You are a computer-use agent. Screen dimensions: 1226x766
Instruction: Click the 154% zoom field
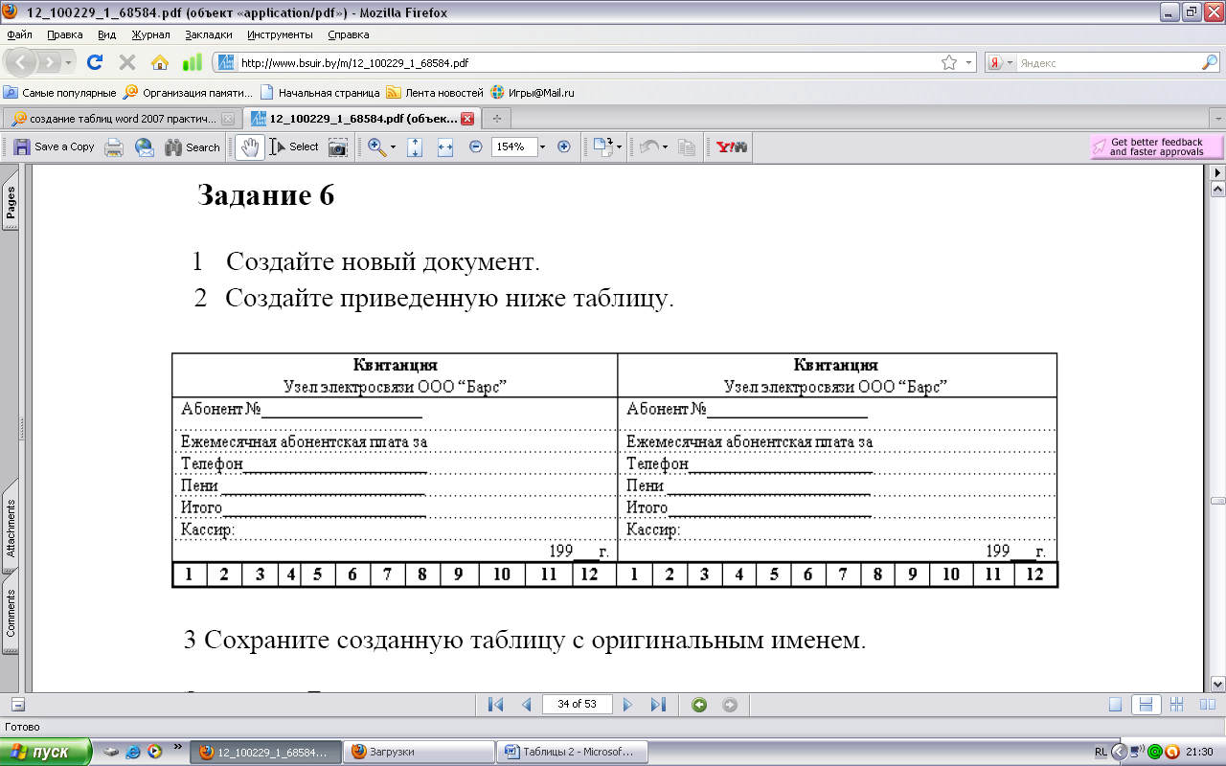pyautogui.click(x=512, y=146)
